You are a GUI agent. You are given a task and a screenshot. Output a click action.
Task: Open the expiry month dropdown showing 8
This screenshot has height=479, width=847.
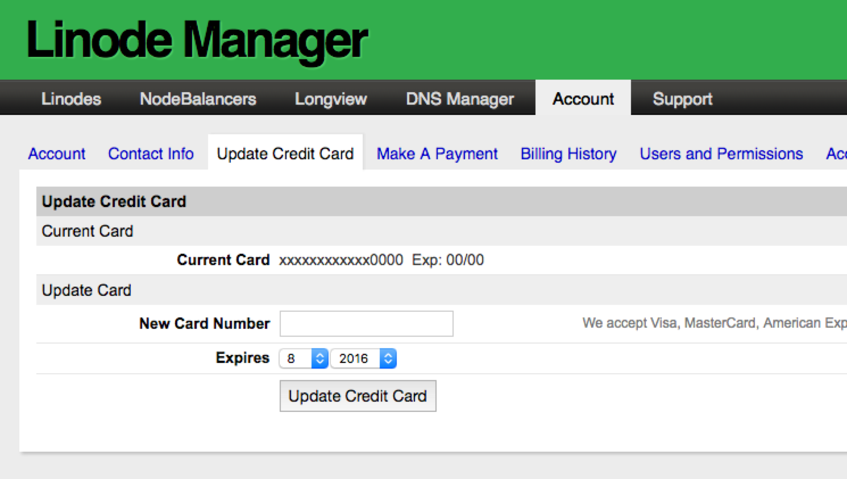click(x=304, y=358)
